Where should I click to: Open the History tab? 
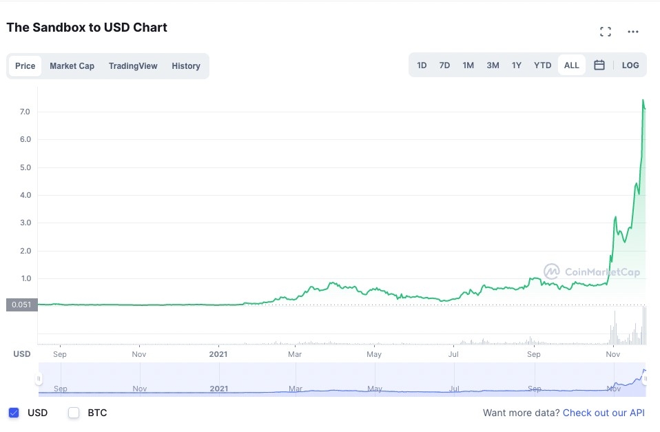click(186, 66)
